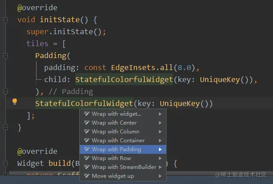Screen dimensions: 273x184
Task: Choose Wrap with Row option
Action: tap(123, 158)
